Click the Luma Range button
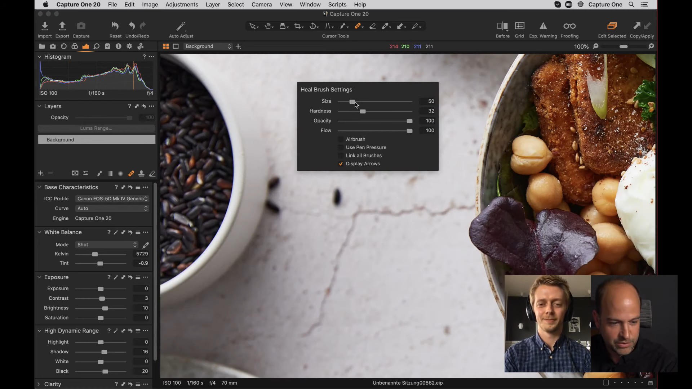692x389 pixels. point(96,128)
